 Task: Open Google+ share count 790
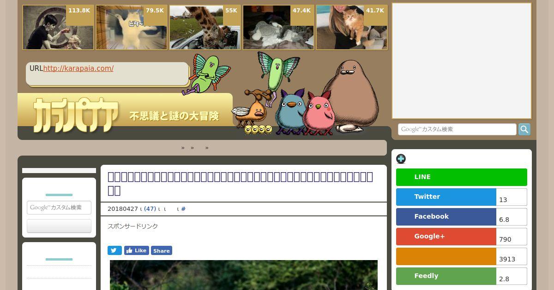[512, 237]
